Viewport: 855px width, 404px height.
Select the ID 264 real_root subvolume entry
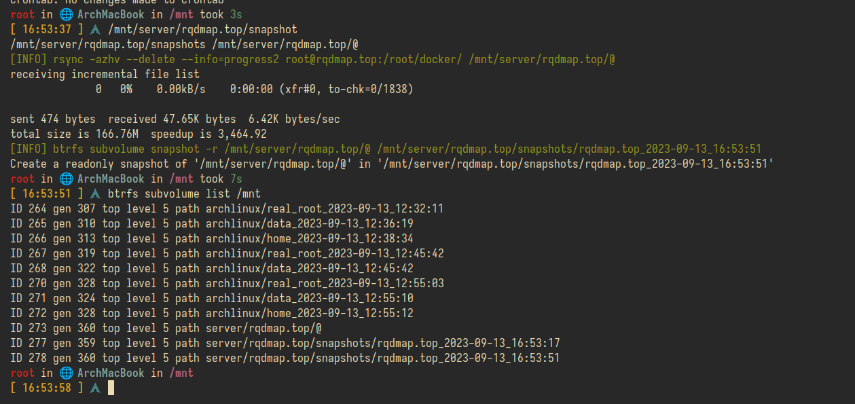point(227,208)
